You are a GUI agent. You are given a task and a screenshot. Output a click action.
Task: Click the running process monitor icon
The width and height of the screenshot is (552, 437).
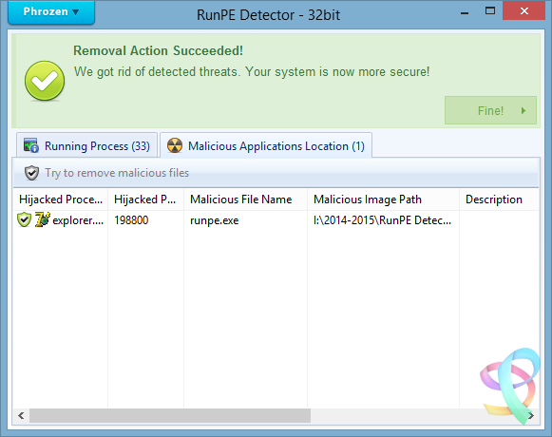click(31, 145)
